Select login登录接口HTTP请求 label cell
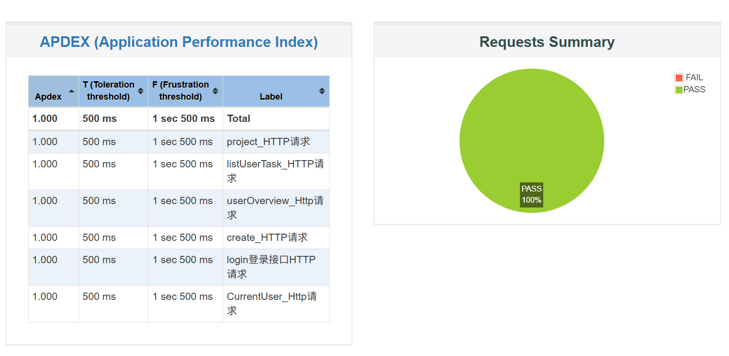The height and width of the screenshot is (356, 729). point(276,267)
